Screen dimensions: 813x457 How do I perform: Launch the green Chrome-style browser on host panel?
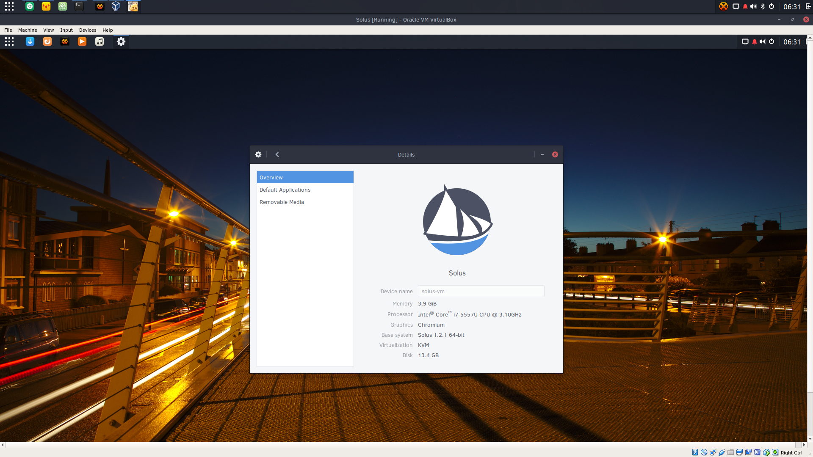[x=29, y=6]
